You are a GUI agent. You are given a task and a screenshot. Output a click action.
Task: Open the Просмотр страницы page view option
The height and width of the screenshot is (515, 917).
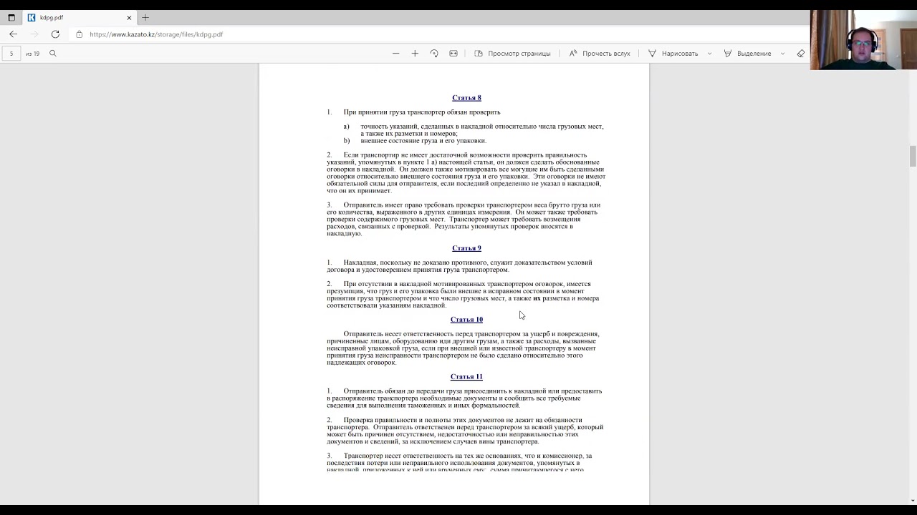[x=512, y=54]
